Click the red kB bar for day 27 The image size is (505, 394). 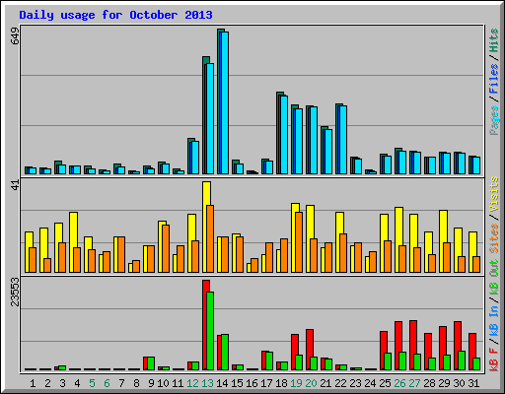[413, 346]
